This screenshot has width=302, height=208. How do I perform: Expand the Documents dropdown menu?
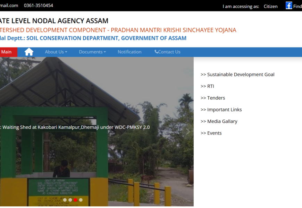pyautogui.click(x=92, y=52)
